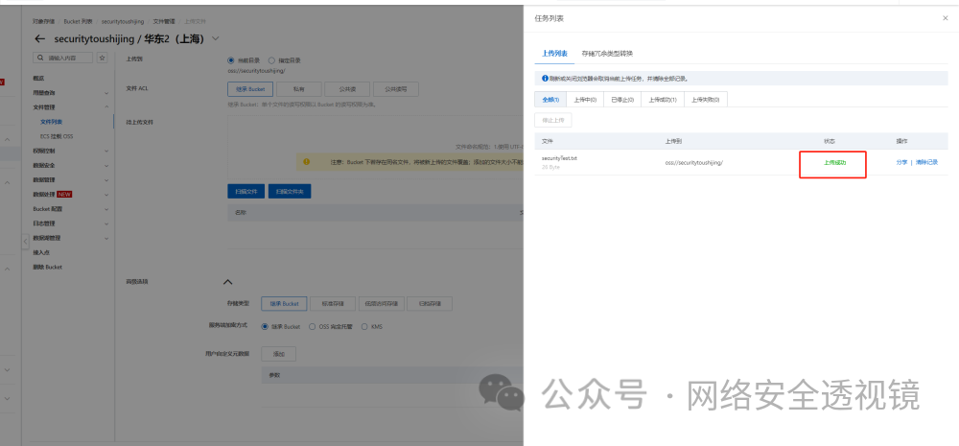The width and height of the screenshot is (959, 446).
Task: Filter tasks by 已停止(0)
Action: 622,100
